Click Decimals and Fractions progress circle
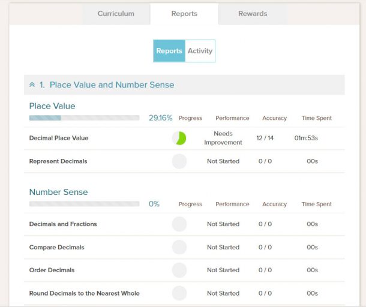The width and height of the screenshot is (366, 307). tap(179, 224)
